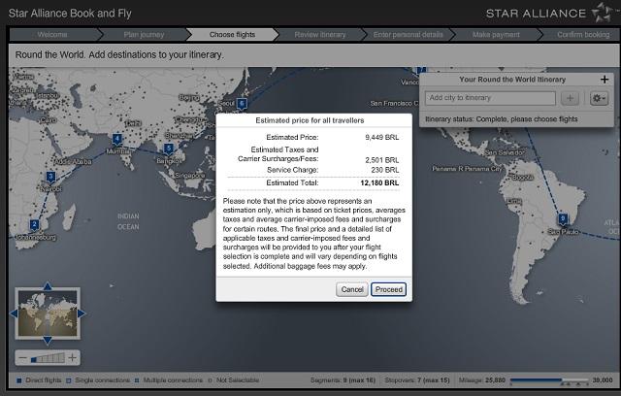Click the Lima city label
This screenshot has height=396, width=621.
[514, 201]
